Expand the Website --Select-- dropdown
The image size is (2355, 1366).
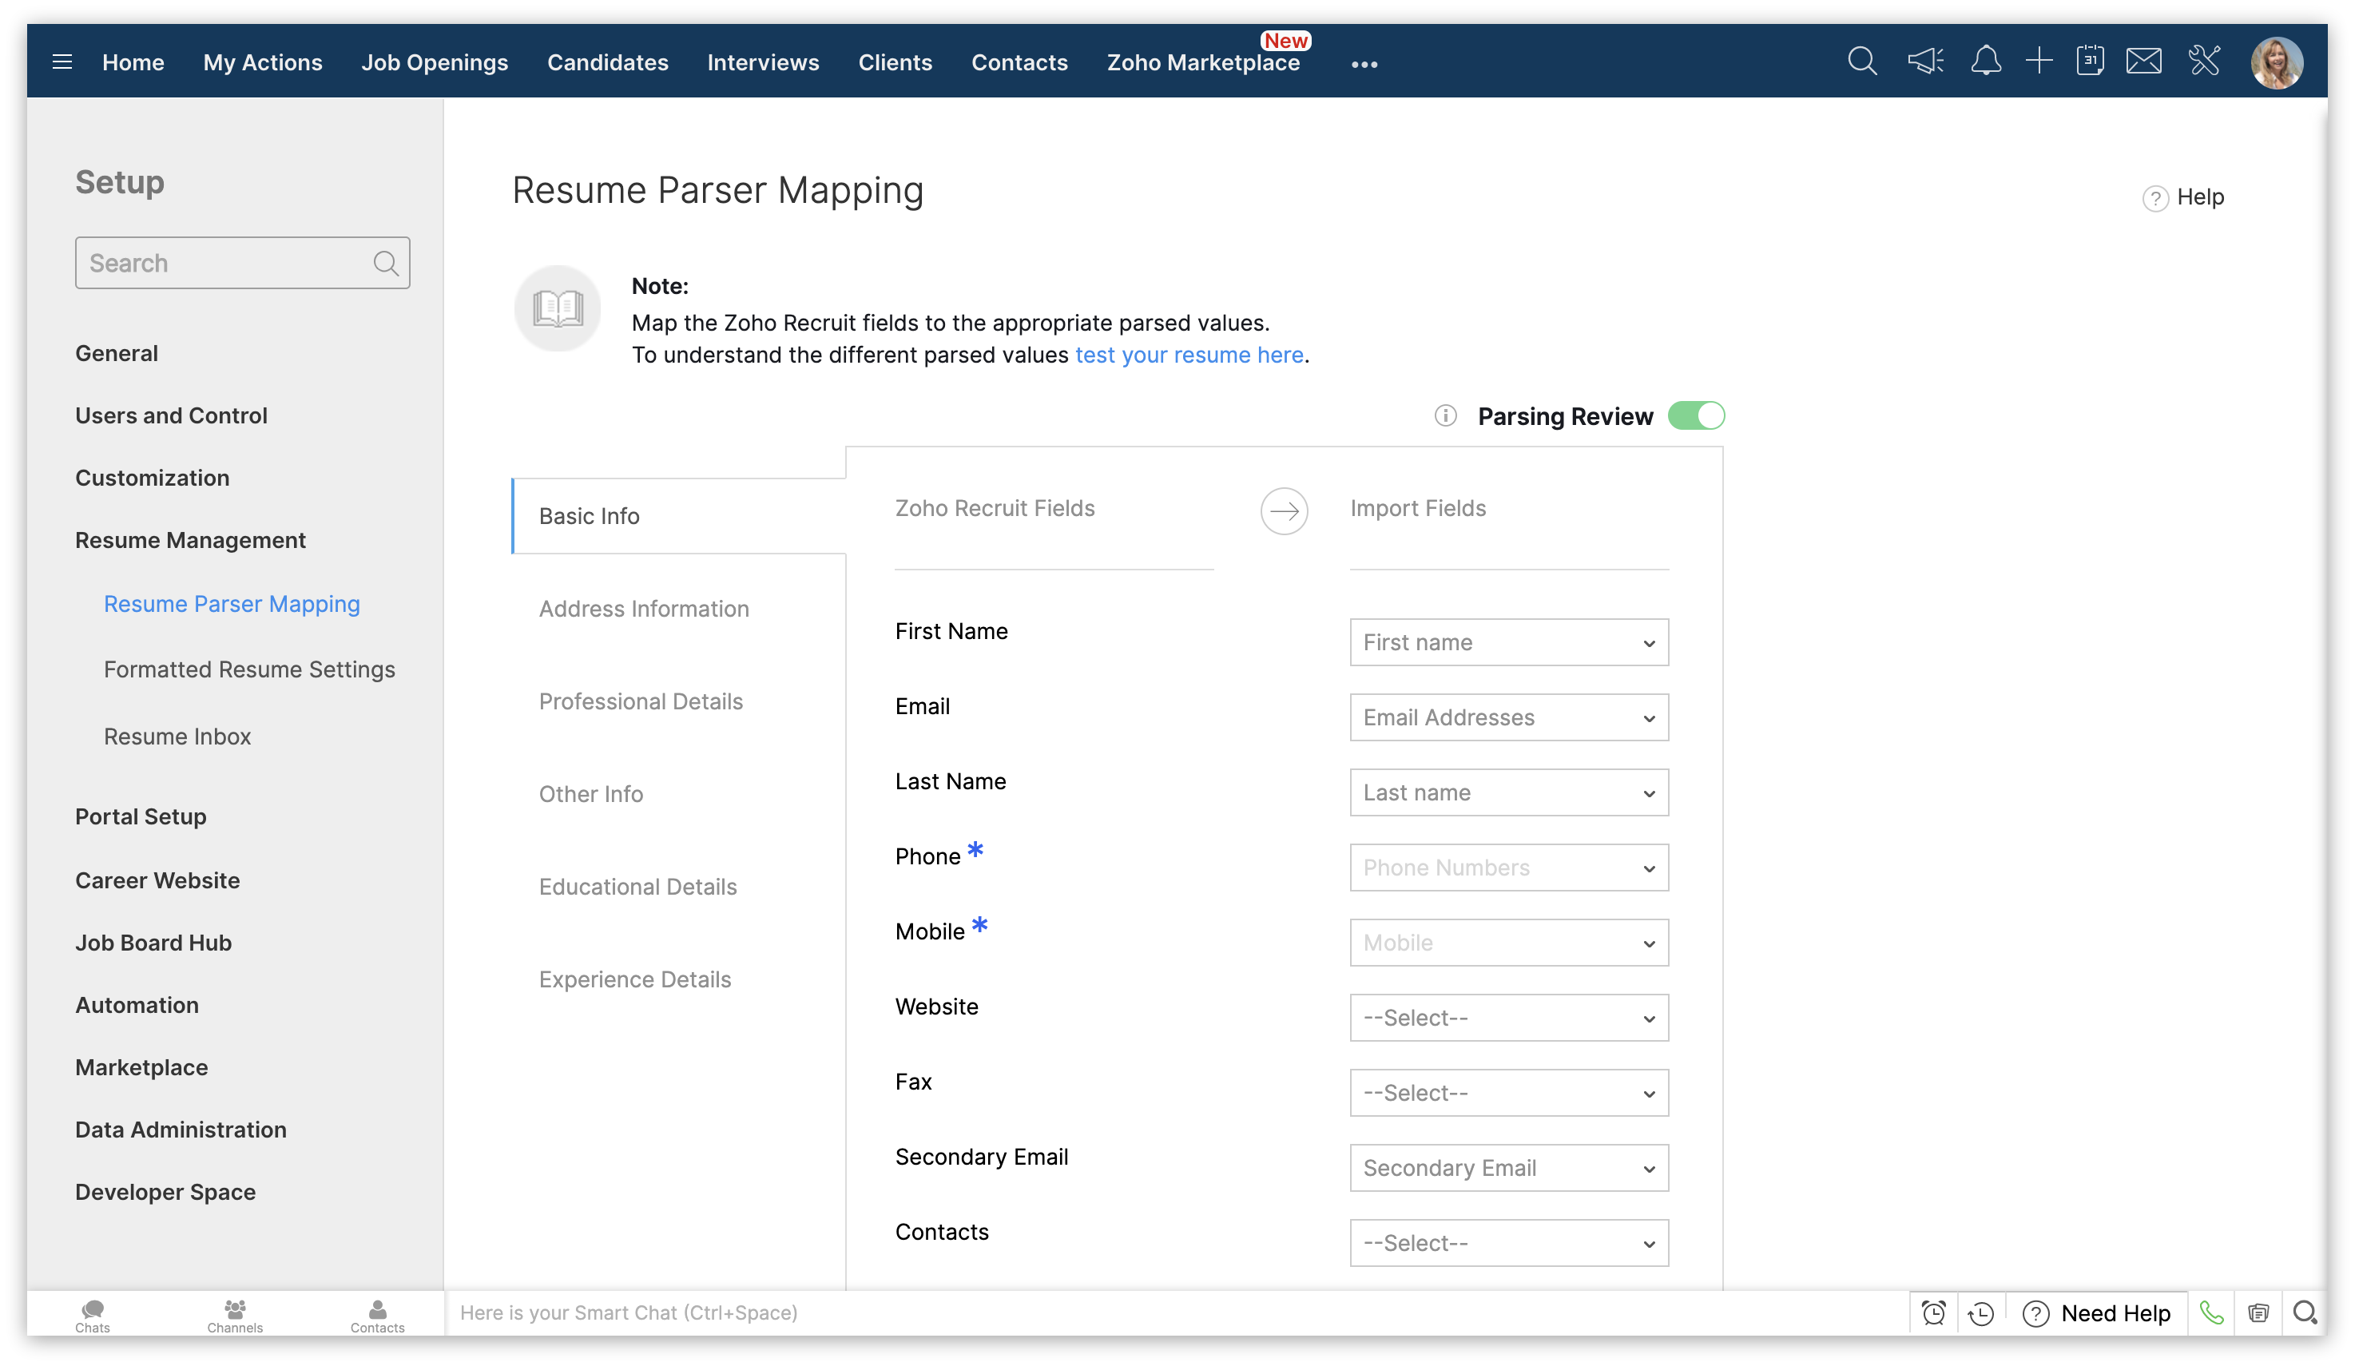pos(1508,1018)
